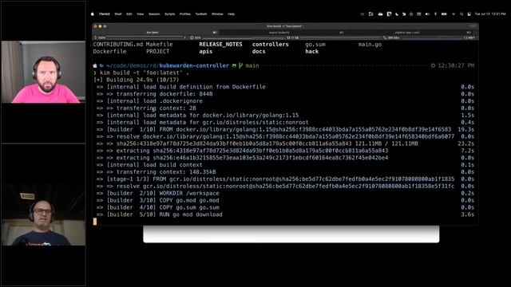Click 'RUN go mod download' build step
Image resolution: width=511 pixels, height=287 pixels.
[x=191, y=214]
